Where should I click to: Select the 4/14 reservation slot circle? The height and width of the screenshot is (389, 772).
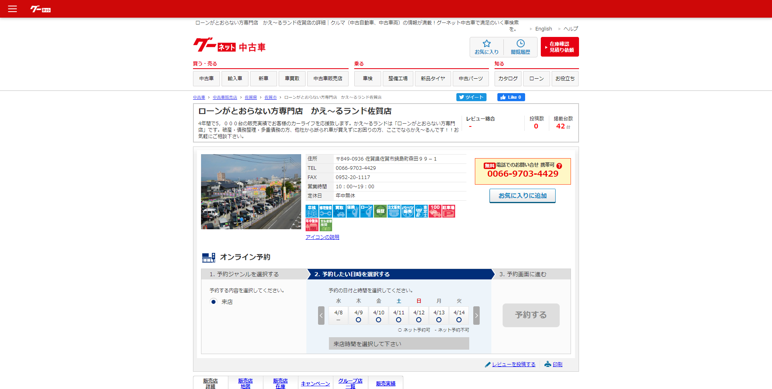coord(459,320)
